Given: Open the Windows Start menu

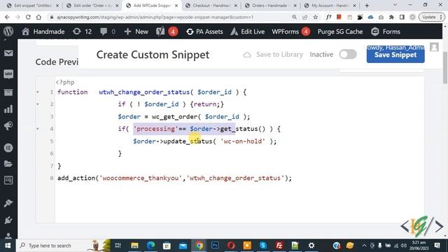Looking at the screenshot, I should coord(8,246).
